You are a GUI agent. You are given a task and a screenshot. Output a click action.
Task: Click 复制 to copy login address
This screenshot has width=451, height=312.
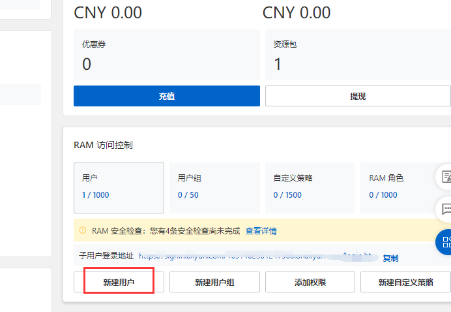(390, 258)
